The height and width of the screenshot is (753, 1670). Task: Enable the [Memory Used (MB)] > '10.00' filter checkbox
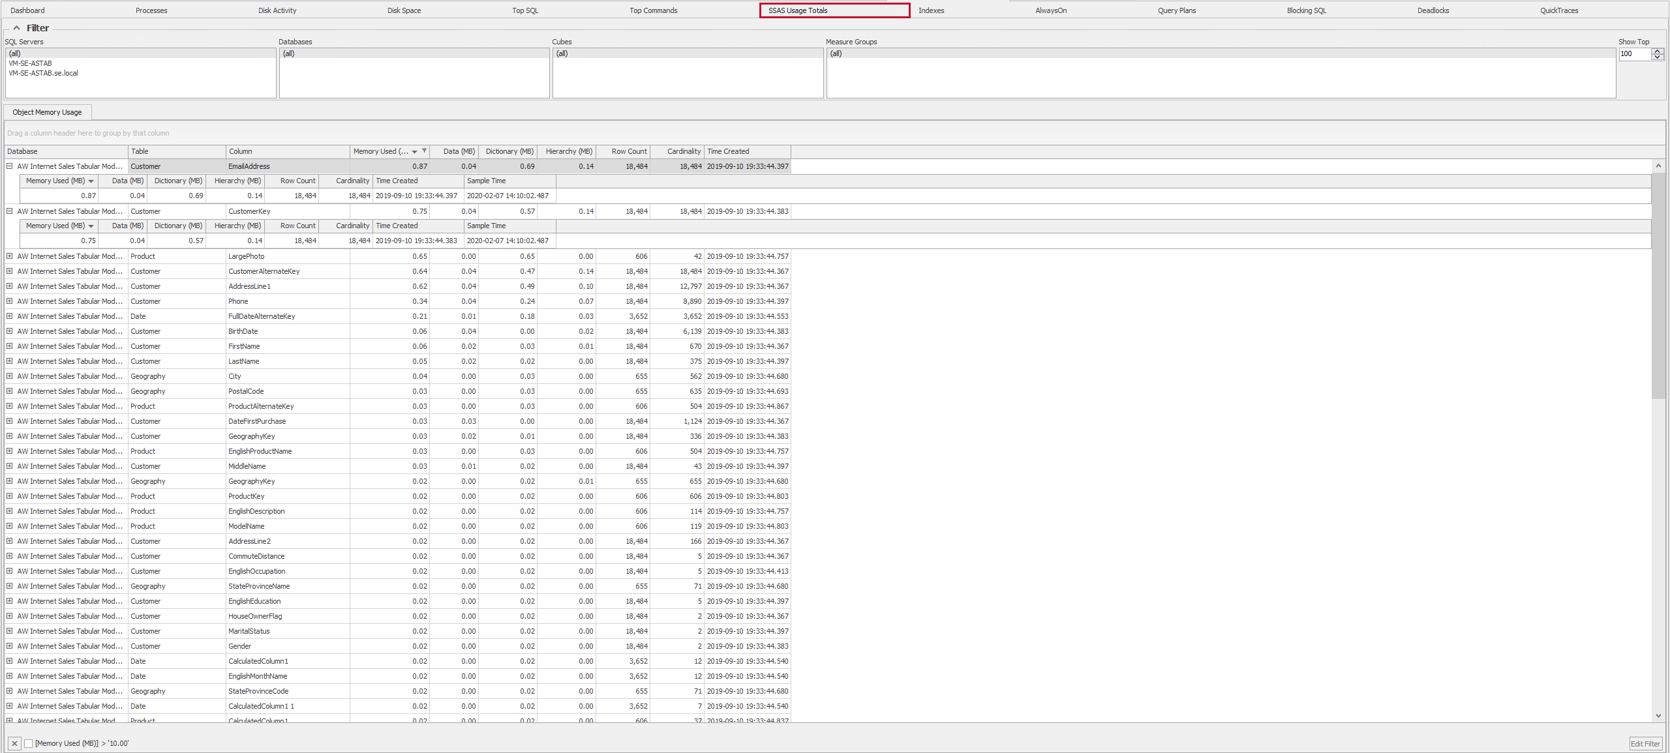[x=29, y=743]
